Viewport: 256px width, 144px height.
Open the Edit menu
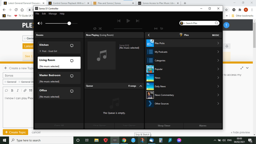(x=44, y=14)
